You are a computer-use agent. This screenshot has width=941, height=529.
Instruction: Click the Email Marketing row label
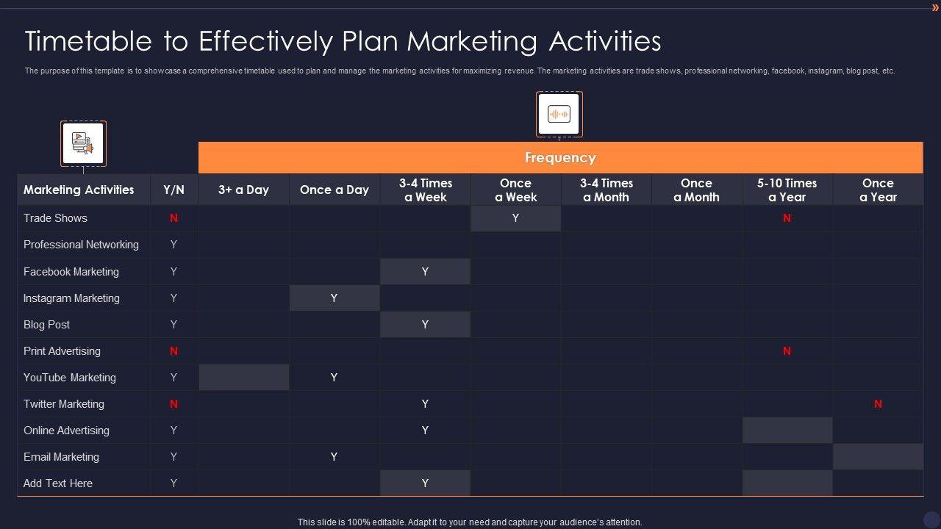tap(61, 457)
